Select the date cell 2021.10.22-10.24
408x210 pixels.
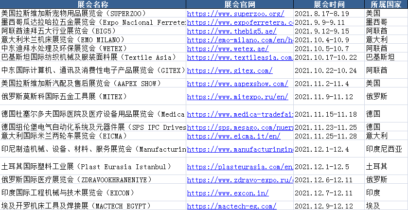click(x=329, y=70)
